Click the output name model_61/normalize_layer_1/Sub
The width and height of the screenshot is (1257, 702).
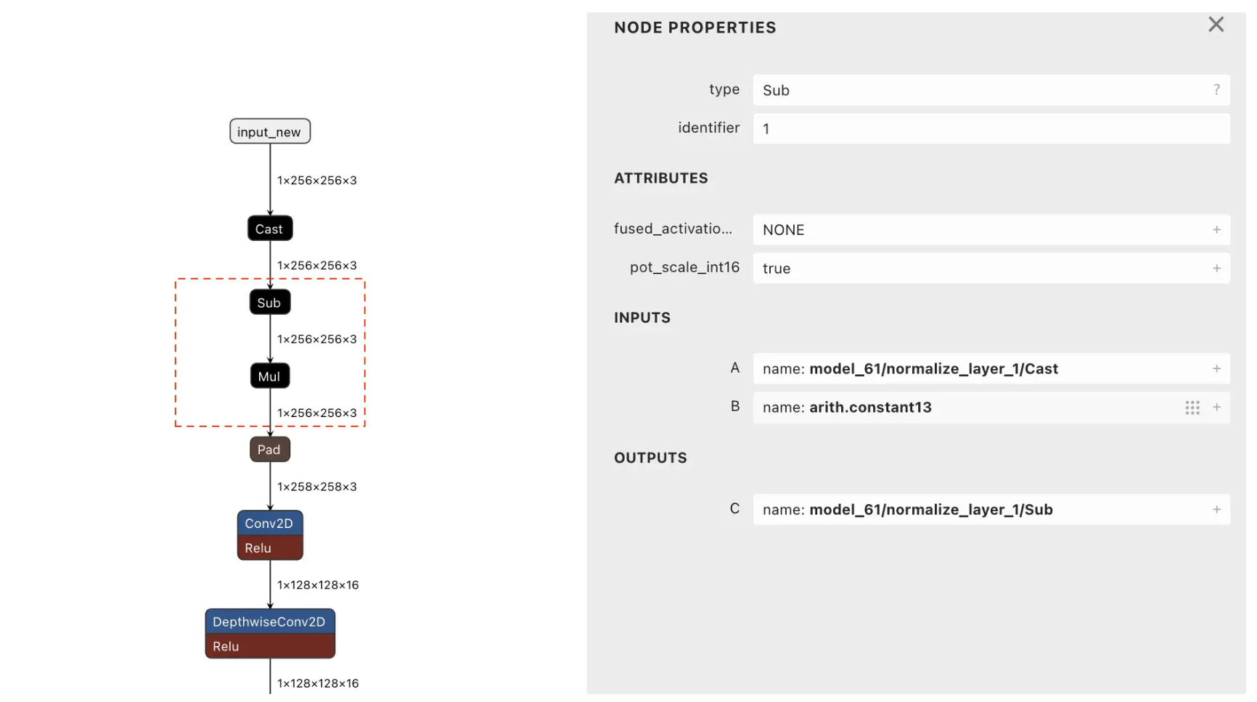tap(930, 510)
